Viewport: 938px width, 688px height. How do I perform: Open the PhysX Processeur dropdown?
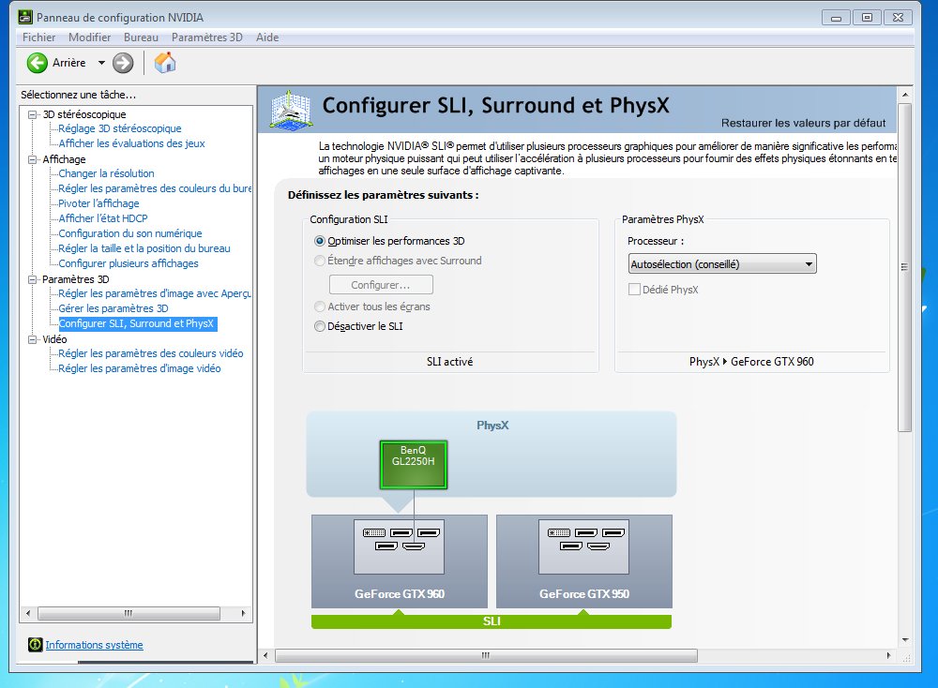722,264
